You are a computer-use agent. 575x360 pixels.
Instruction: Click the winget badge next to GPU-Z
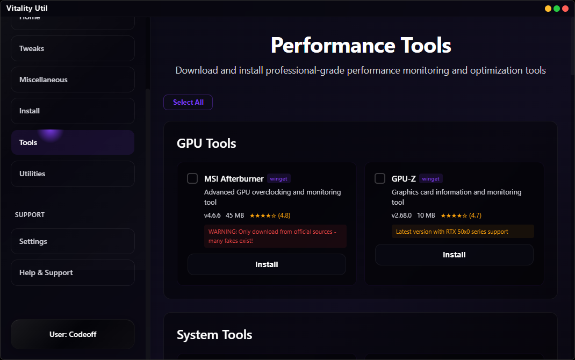tap(430, 178)
